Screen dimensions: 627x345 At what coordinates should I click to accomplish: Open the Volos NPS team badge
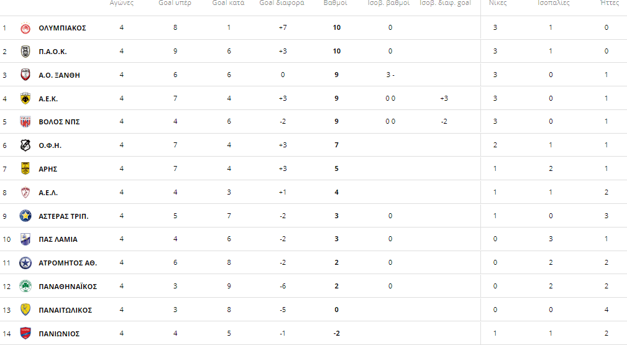(25, 122)
